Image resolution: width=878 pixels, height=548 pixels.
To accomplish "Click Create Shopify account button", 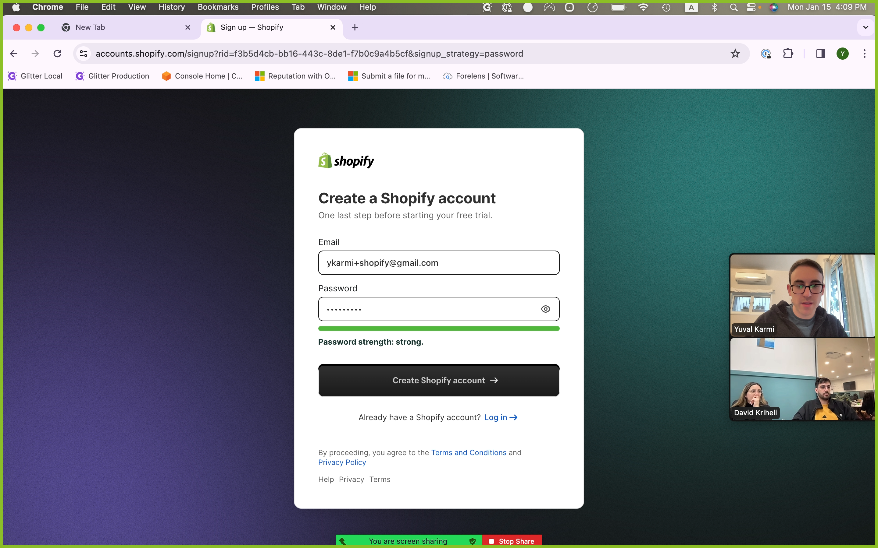I will [x=439, y=380].
